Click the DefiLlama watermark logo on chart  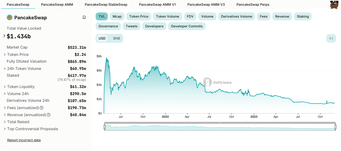pyautogui.click(x=208, y=82)
